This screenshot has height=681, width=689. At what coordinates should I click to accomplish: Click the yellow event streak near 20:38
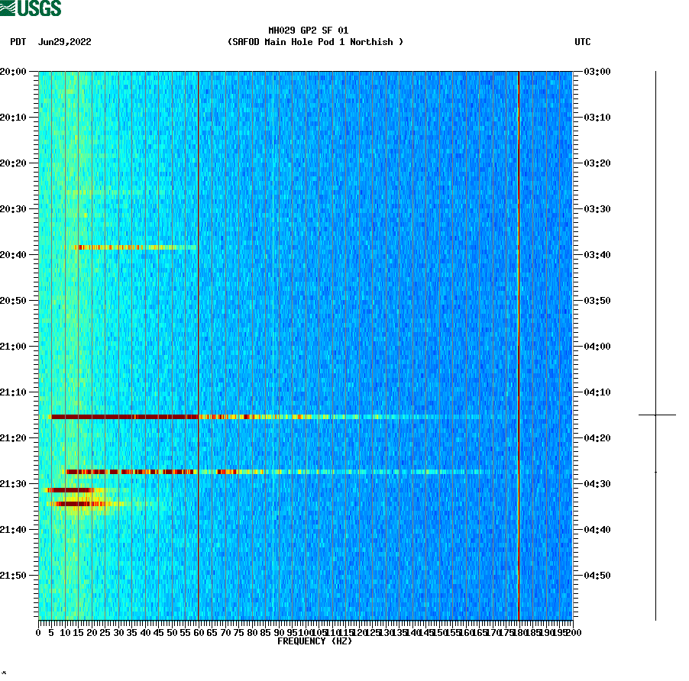(130, 247)
